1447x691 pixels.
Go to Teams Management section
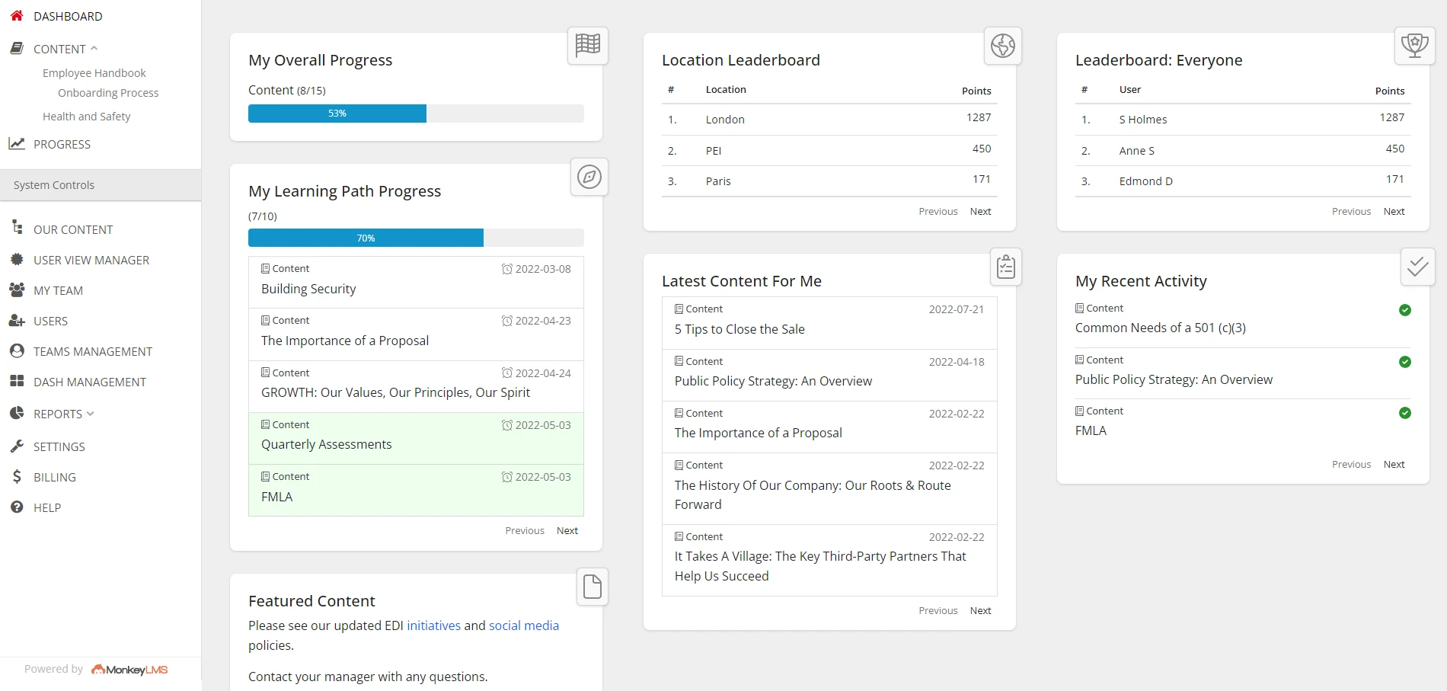92,352
